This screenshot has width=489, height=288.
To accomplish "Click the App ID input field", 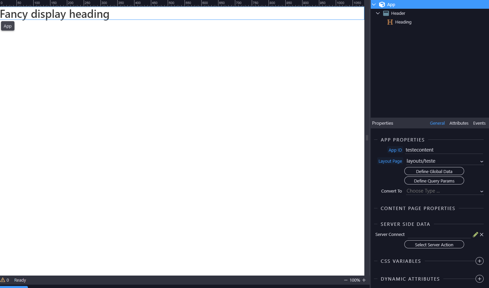I will [x=444, y=150].
